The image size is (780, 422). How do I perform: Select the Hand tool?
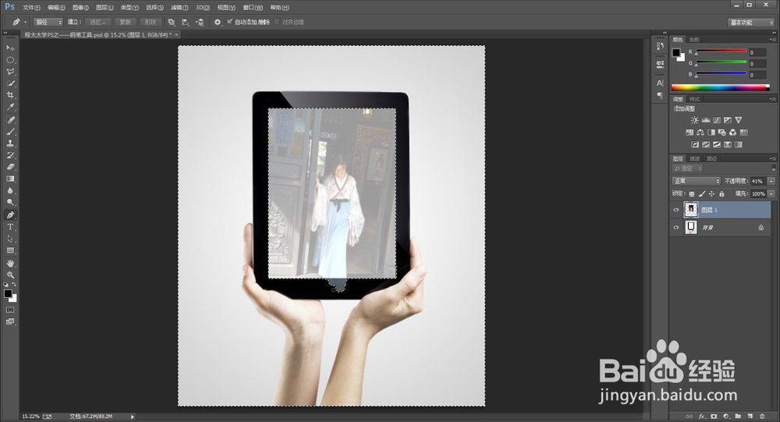point(10,263)
